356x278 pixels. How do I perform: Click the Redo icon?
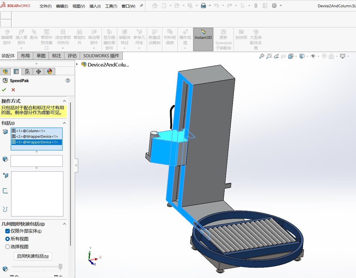tap(230, 6)
